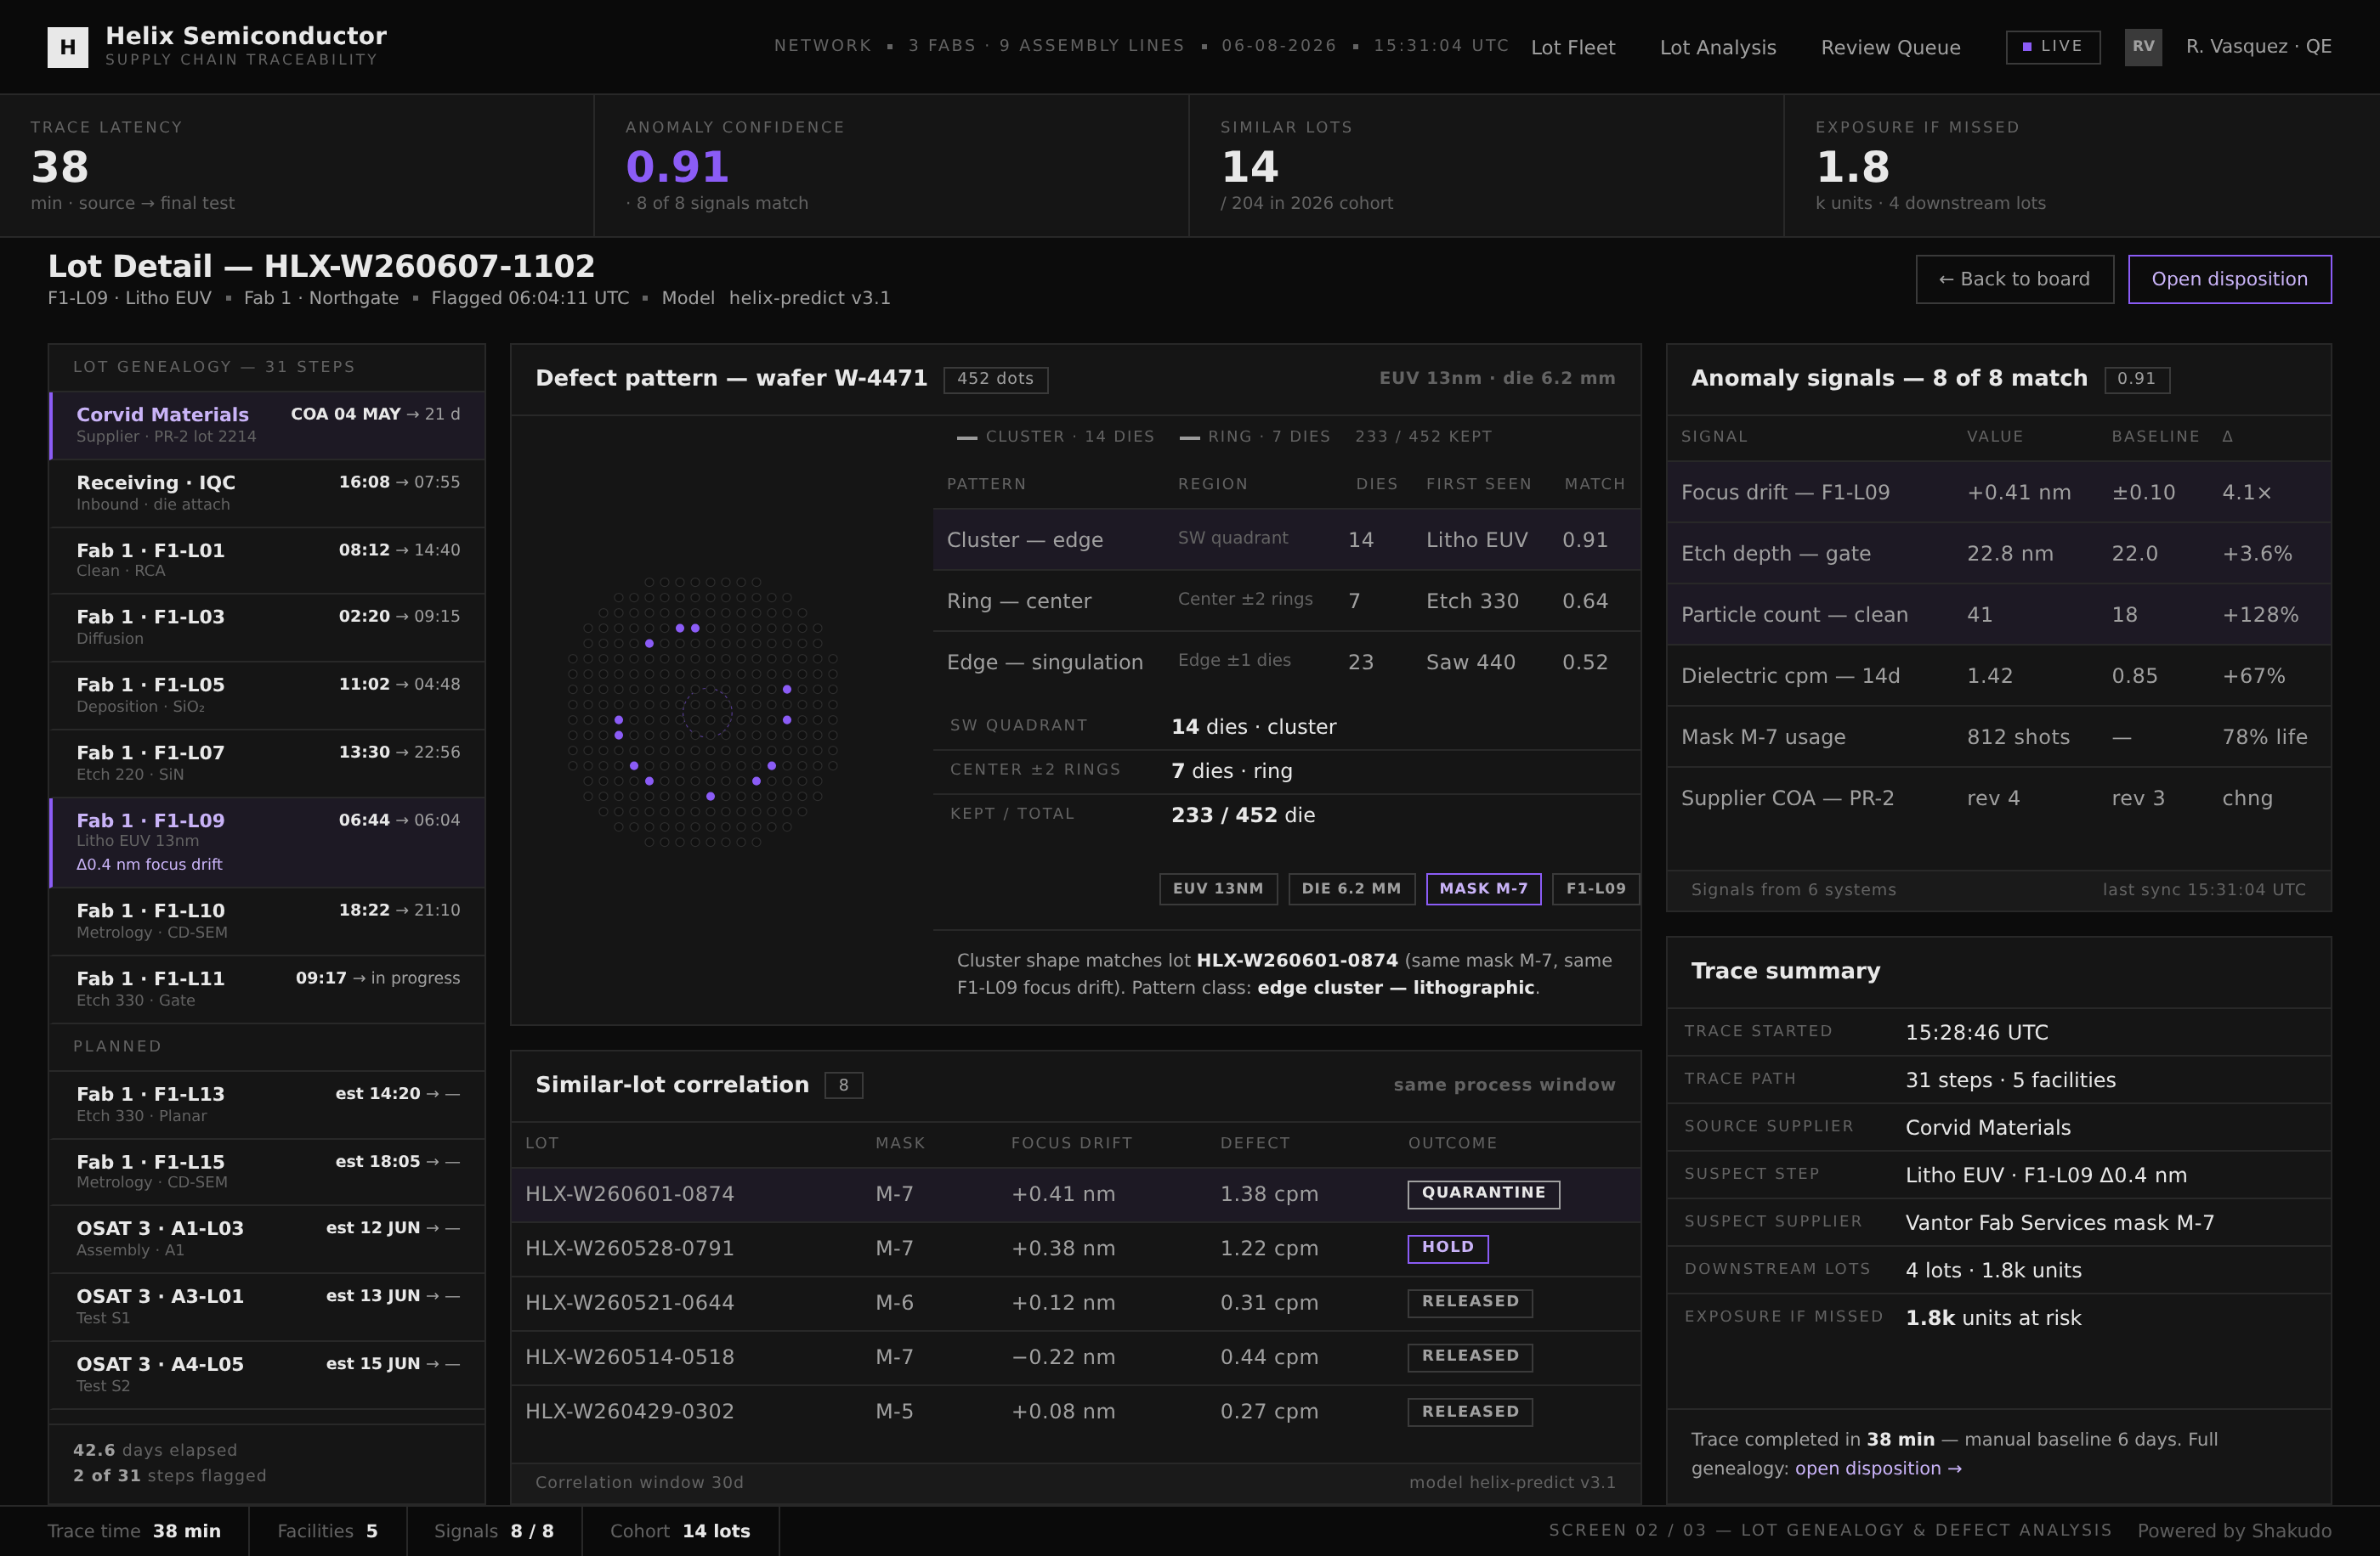2380x1556 pixels.
Task: Select the OSAT 3 A1-L03 planned step
Action: (x=267, y=1238)
